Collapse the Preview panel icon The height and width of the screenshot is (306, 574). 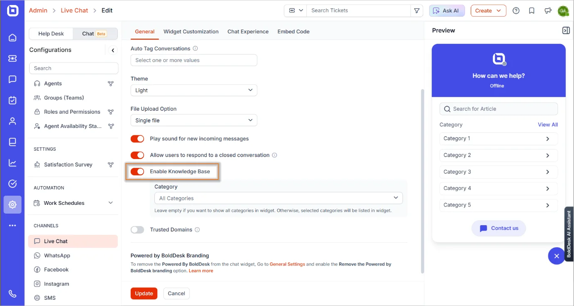point(566,30)
